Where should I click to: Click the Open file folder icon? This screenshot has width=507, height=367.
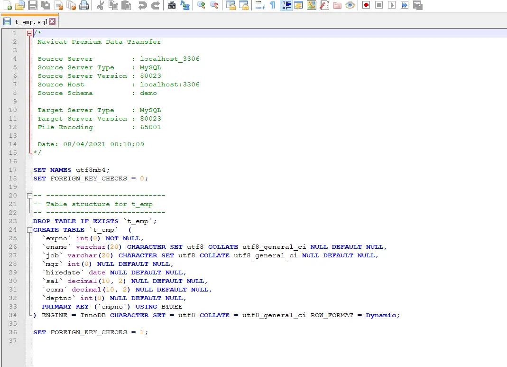pyautogui.click(x=19, y=5)
